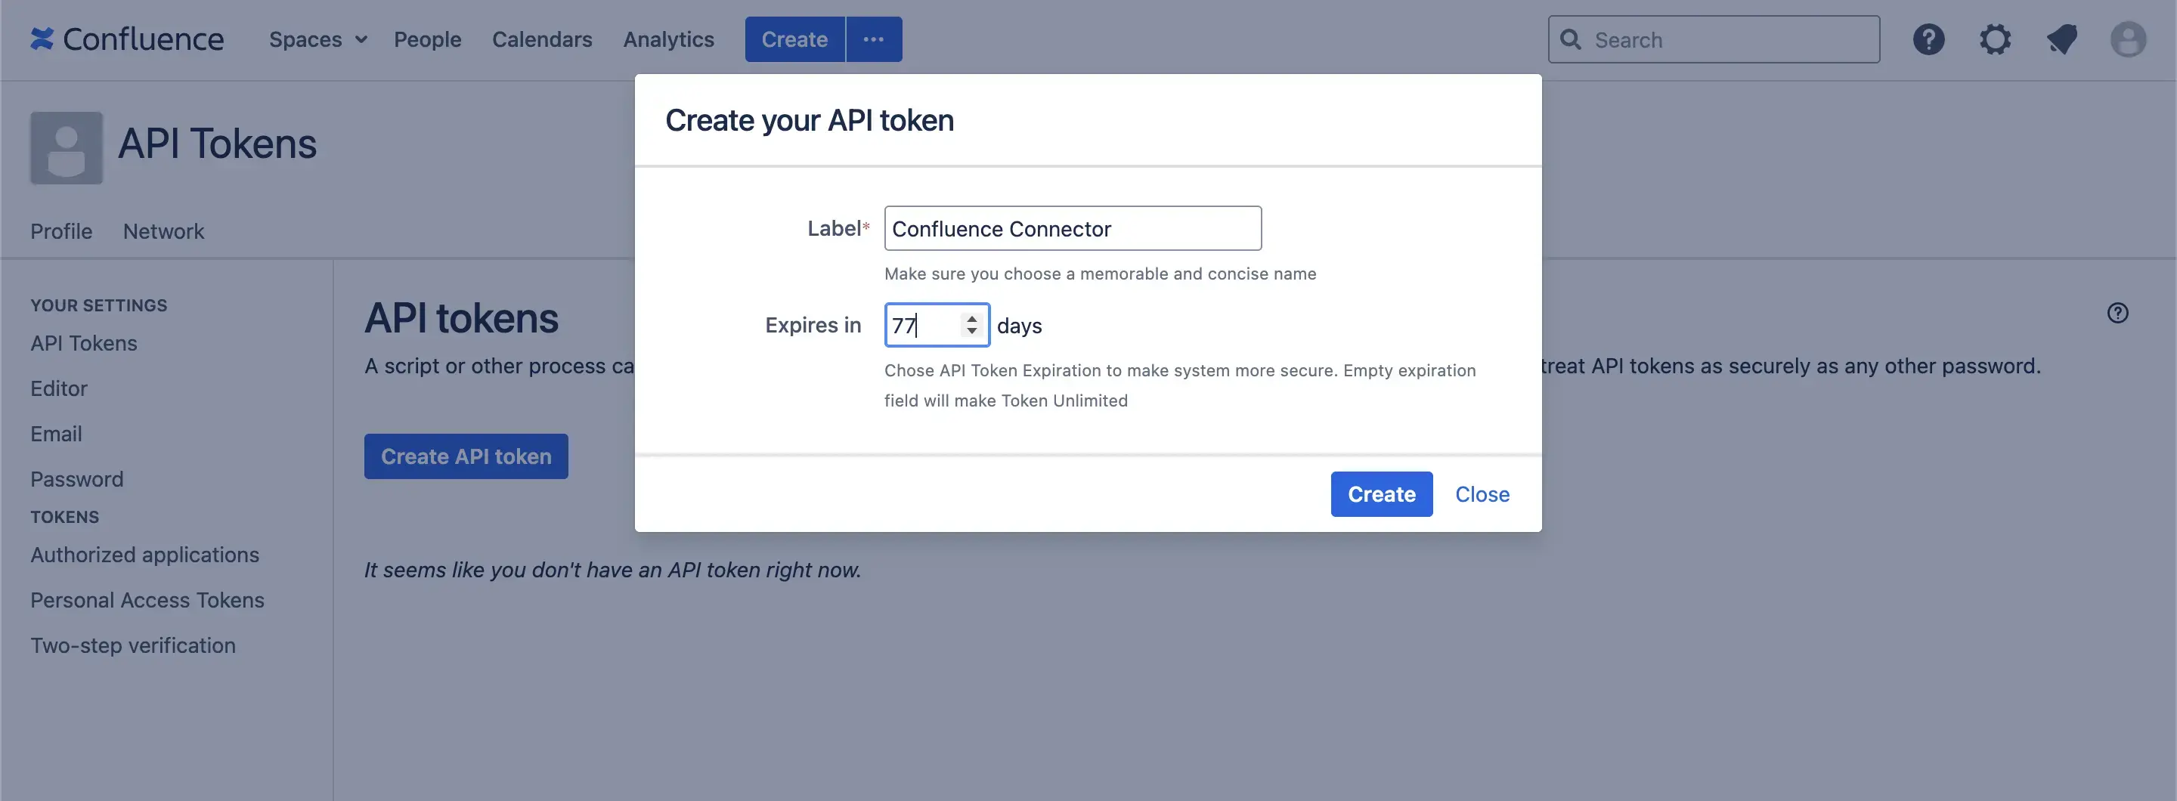Switch to the Network tab

pos(163,230)
